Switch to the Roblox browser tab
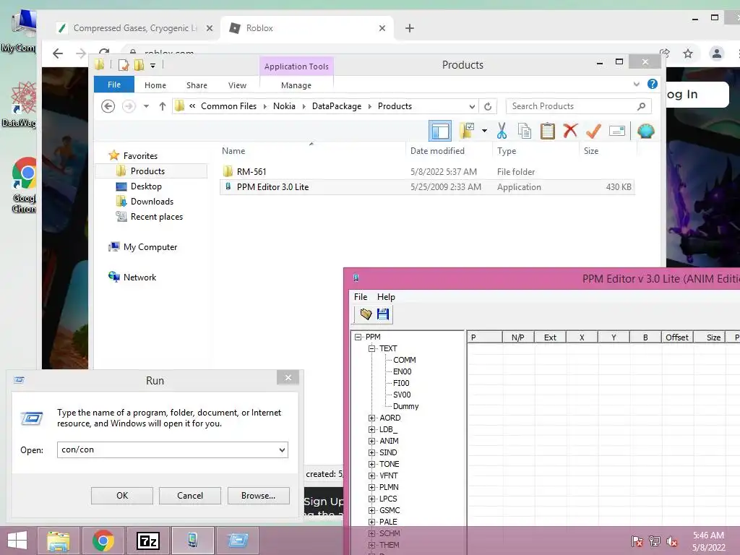This screenshot has width=740, height=555. click(306, 28)
